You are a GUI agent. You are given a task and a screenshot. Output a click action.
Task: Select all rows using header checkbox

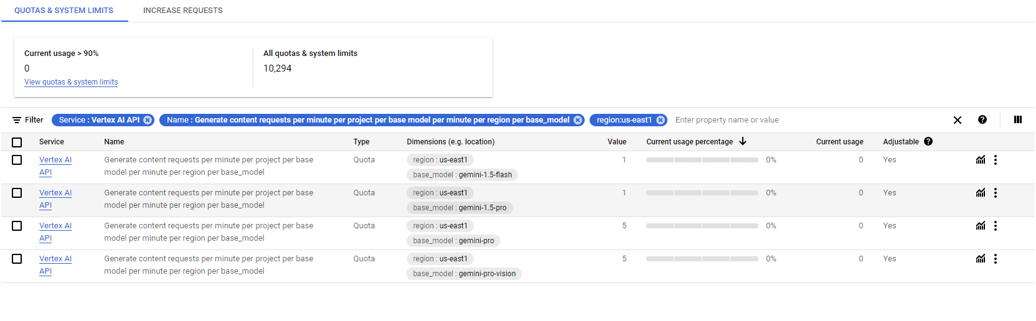17,142
